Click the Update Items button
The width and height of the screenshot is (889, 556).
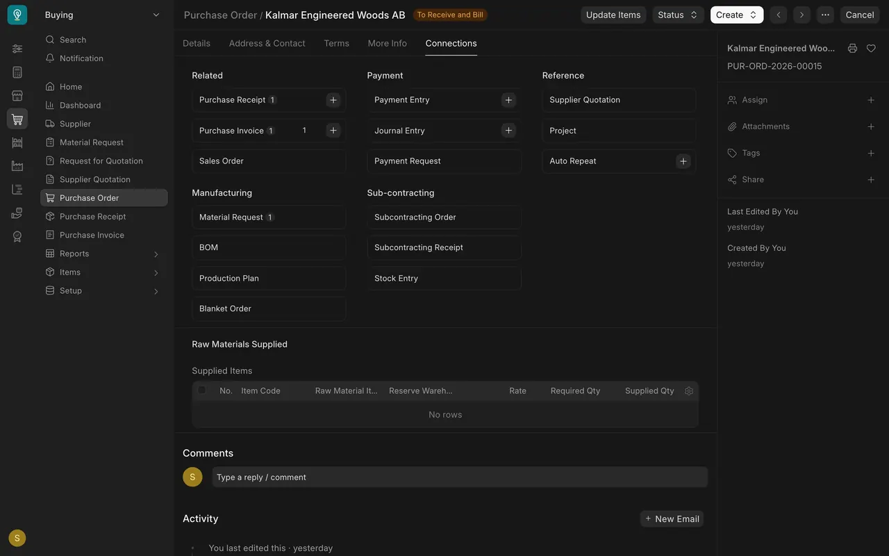[x=613, y=15]
